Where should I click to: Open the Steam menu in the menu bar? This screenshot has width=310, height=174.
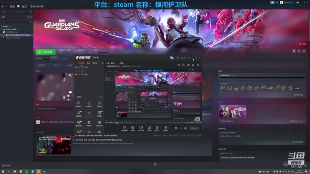pos(3,2)
